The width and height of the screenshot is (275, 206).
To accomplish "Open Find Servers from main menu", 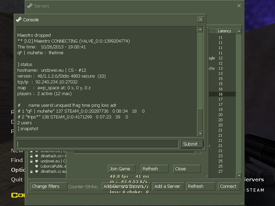I will [17, 160].
